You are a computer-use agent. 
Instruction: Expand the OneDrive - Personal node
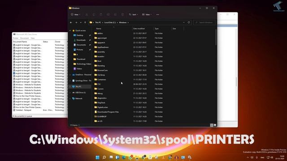70,75
